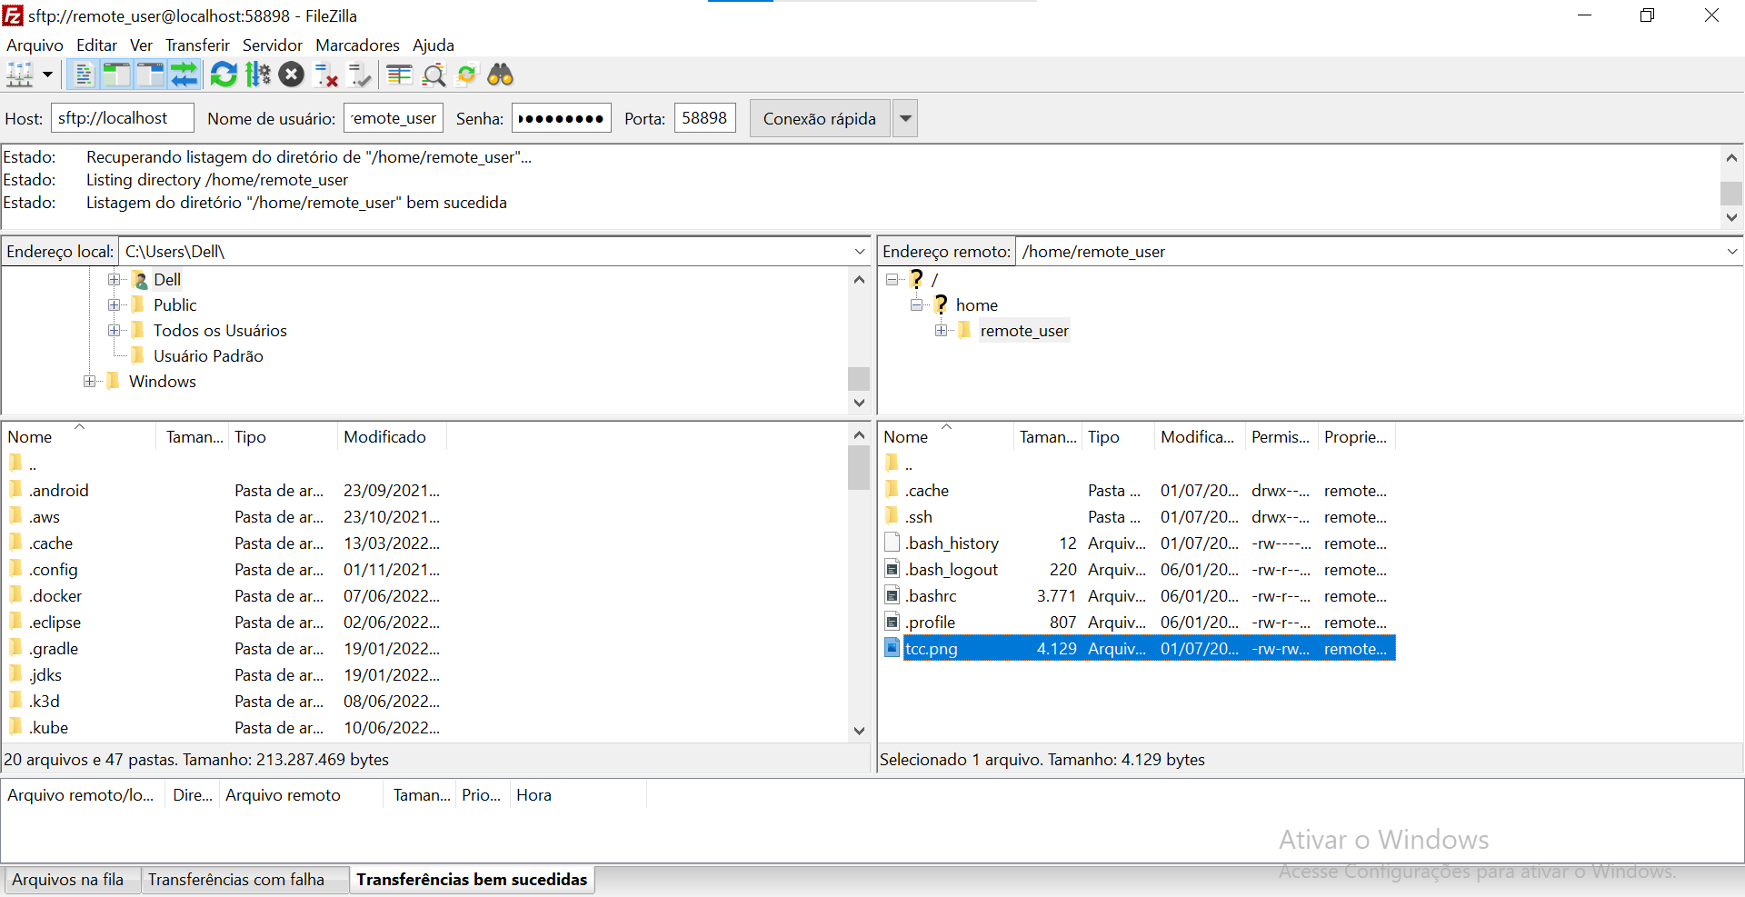Collapse the home node in remote tree

pos(916,304)
